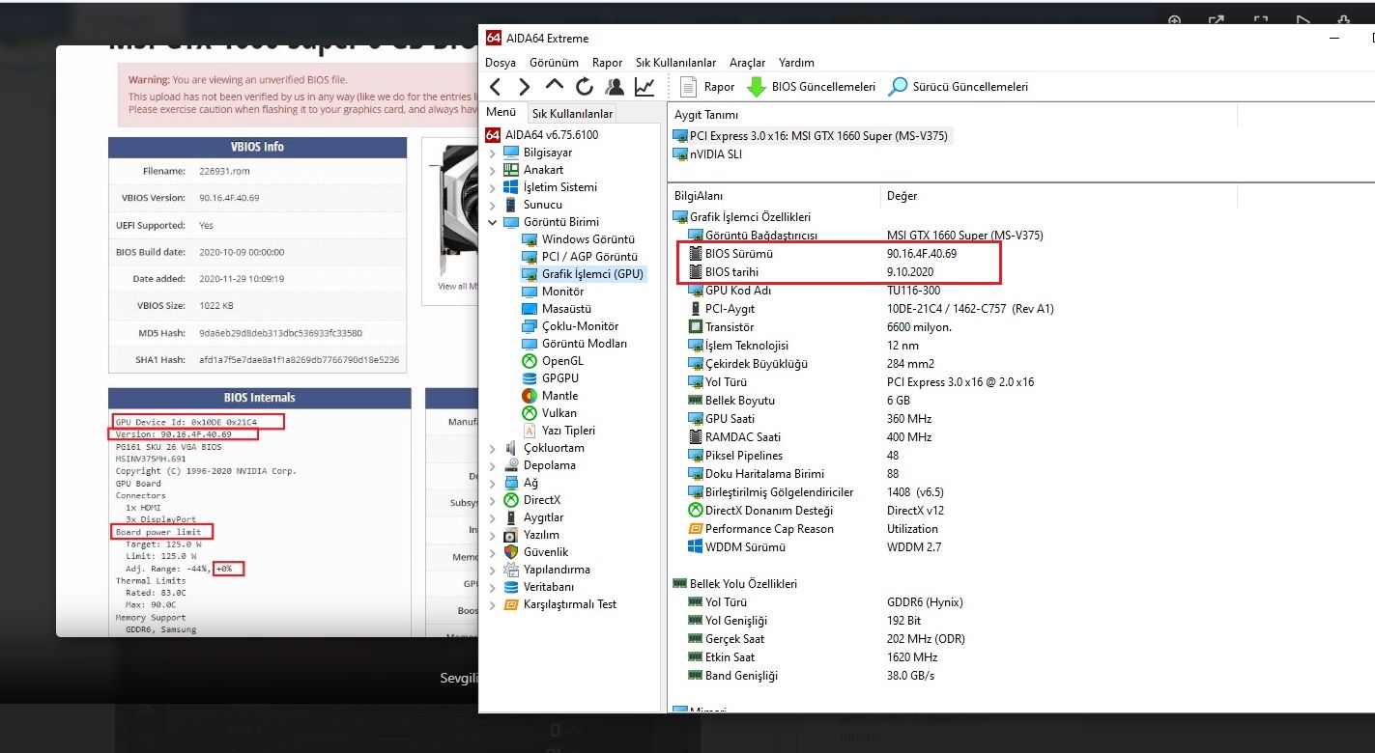
Task: Click the GPGPU icon in the tree
Action: point(530,378)
